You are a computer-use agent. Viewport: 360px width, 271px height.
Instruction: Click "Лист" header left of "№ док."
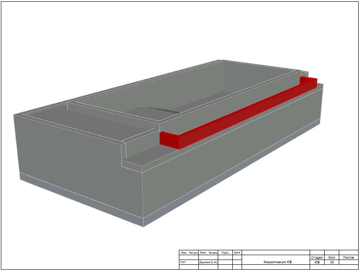tap(203, 252)
